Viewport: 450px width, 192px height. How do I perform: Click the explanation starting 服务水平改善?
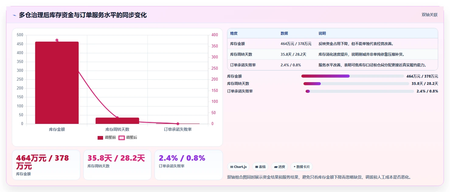(372, 65)
